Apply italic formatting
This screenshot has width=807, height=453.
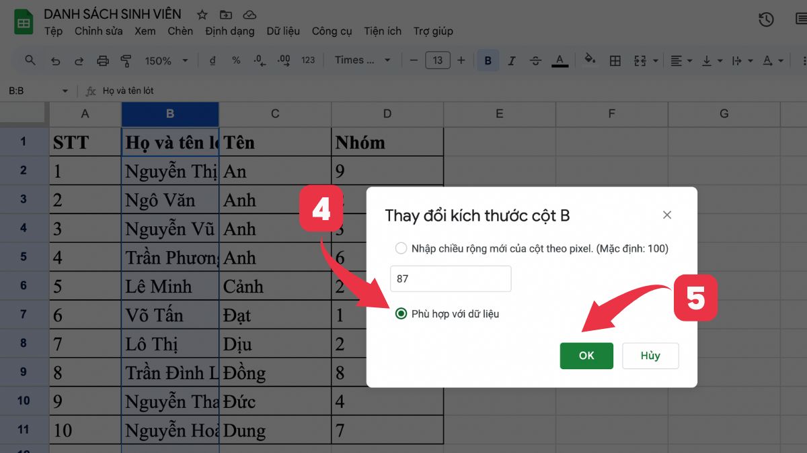tap(511, 60)
